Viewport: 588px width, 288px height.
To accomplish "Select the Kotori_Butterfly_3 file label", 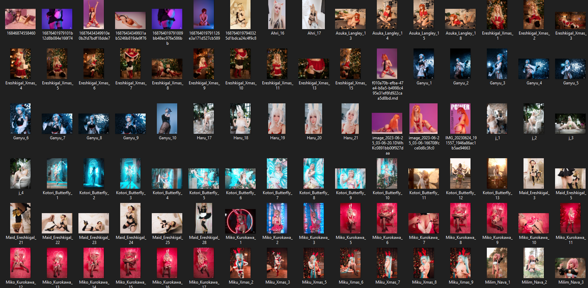I will click(x=131, y=195).
